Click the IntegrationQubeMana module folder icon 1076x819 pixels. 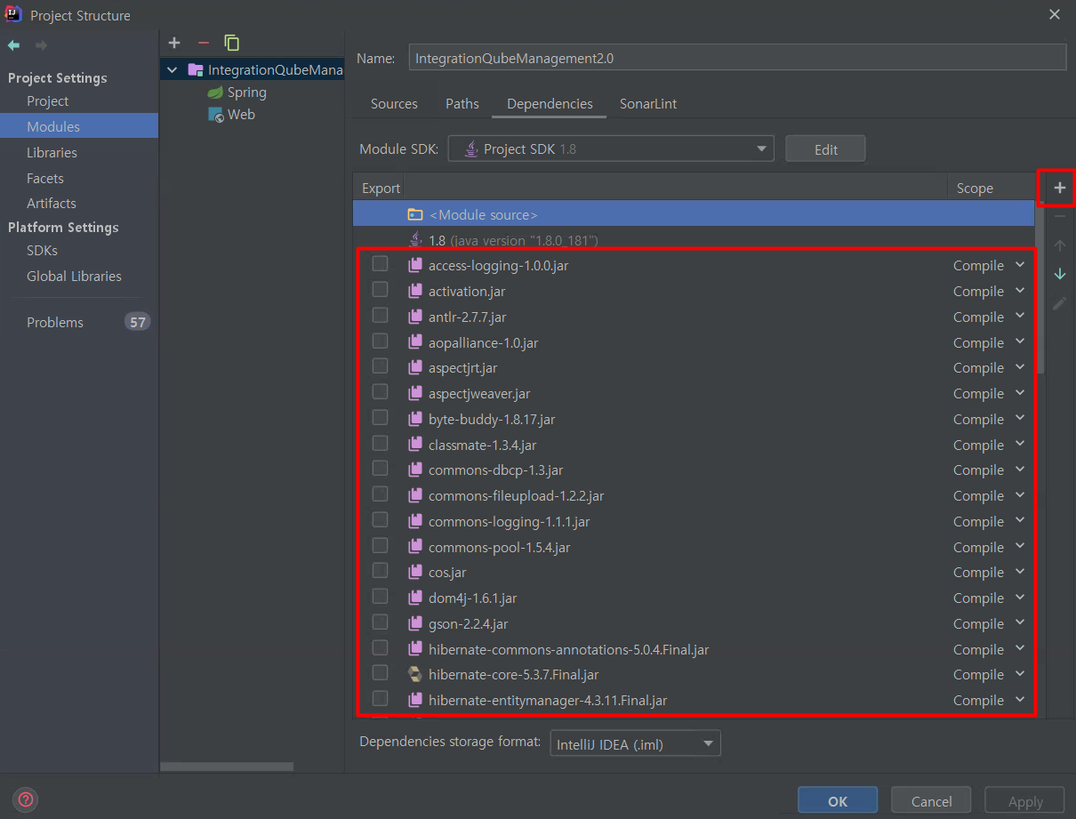coord(196,69)
